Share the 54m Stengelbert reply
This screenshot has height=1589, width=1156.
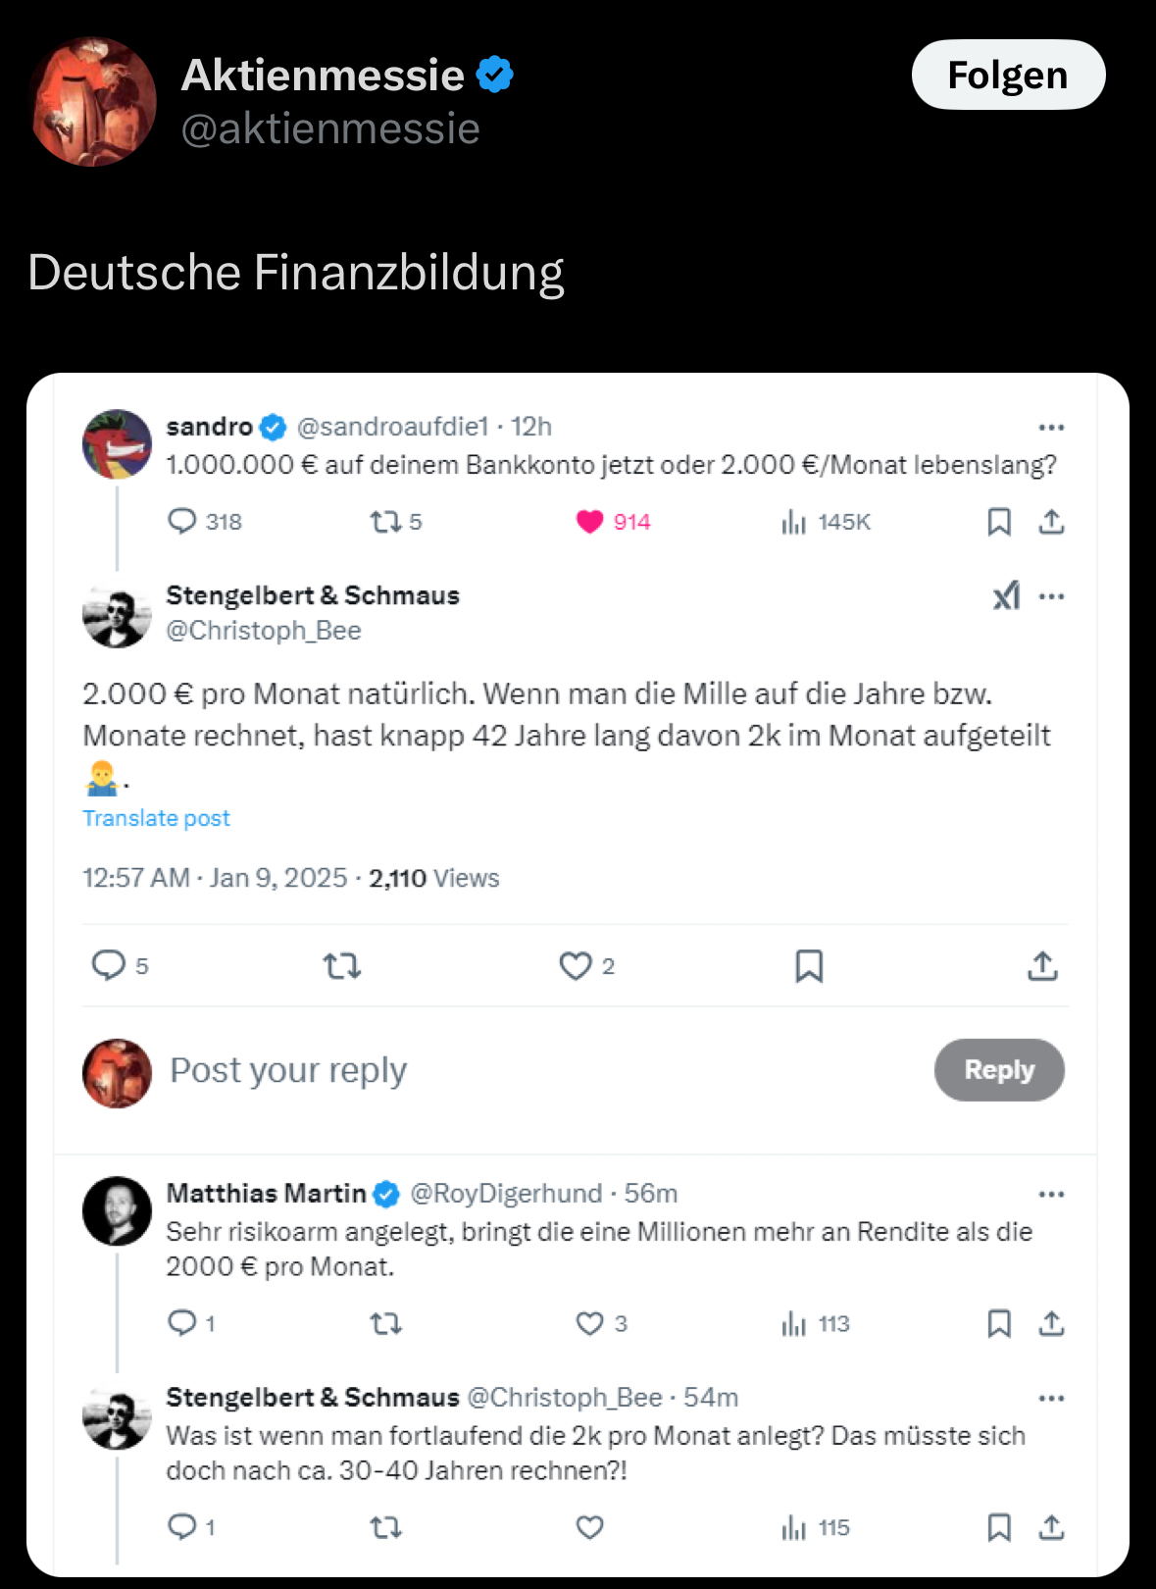pos(1051,1527)
